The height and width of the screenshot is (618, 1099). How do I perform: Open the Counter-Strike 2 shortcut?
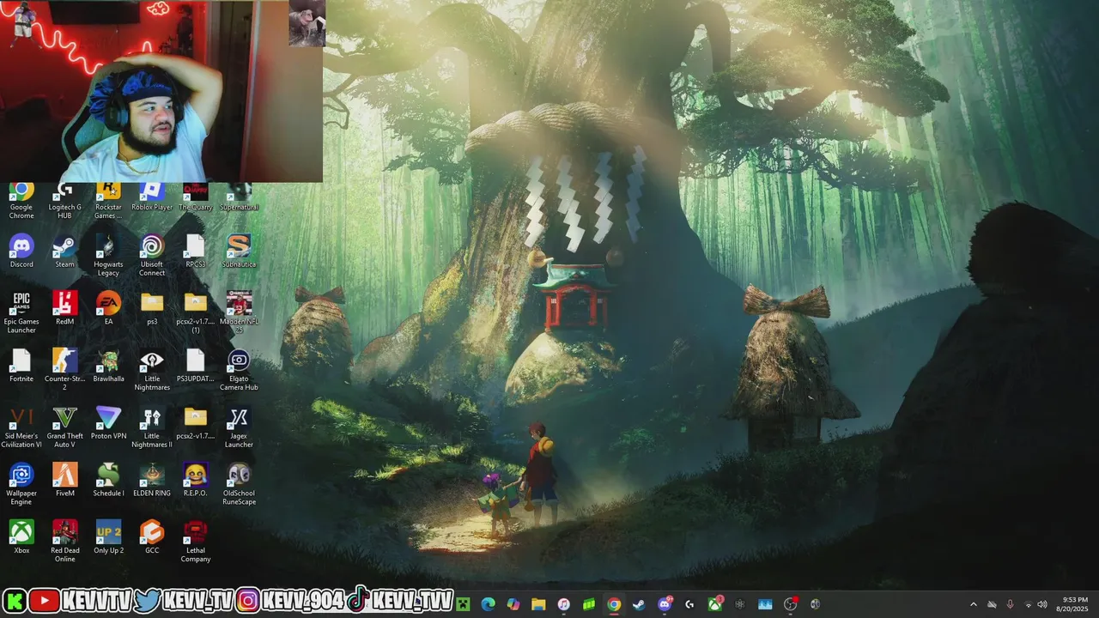[x=64, y=370]
